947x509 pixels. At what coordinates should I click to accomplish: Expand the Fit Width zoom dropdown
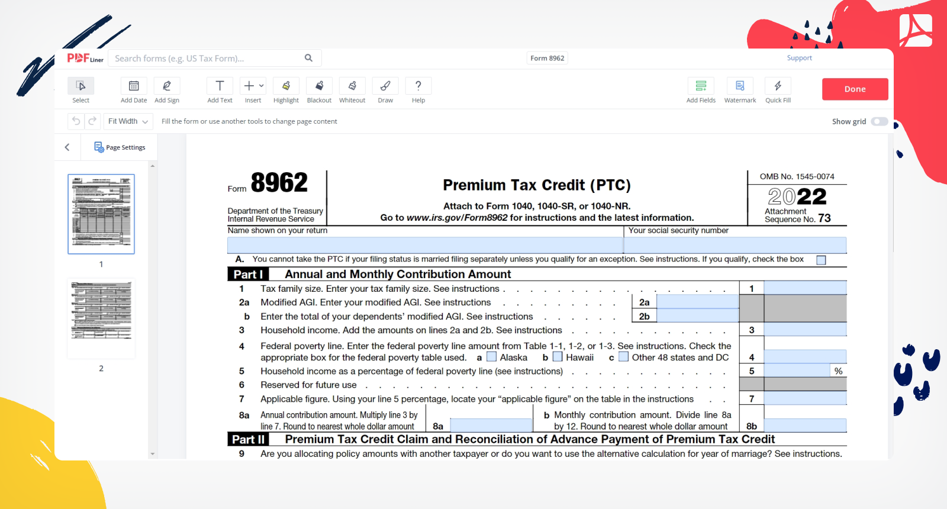click(128, 121)
